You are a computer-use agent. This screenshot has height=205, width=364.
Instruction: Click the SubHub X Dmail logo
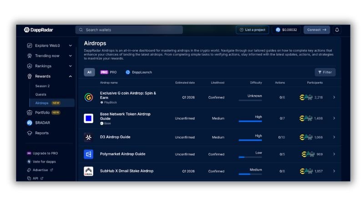tap(88, 171)
